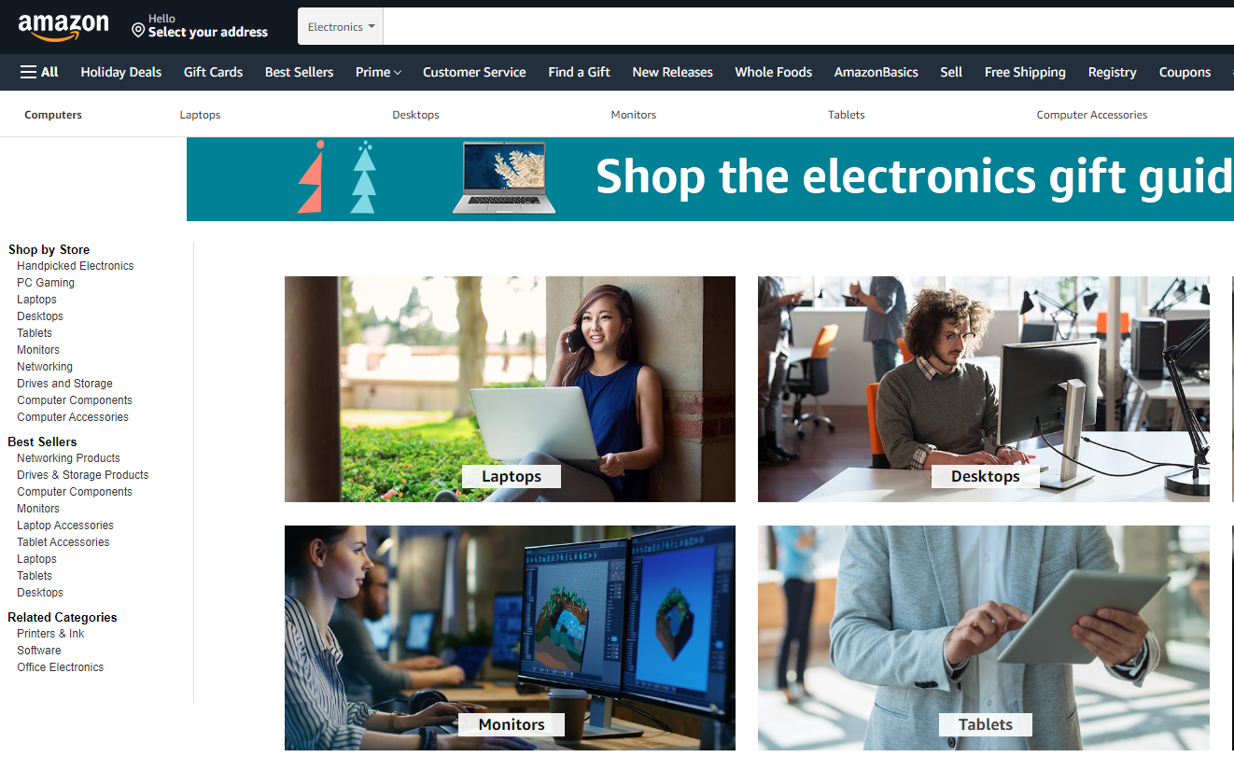1234x757 pixels.
Task: Click Handpicked Electronics sidebar link
Action: (76, 266)
